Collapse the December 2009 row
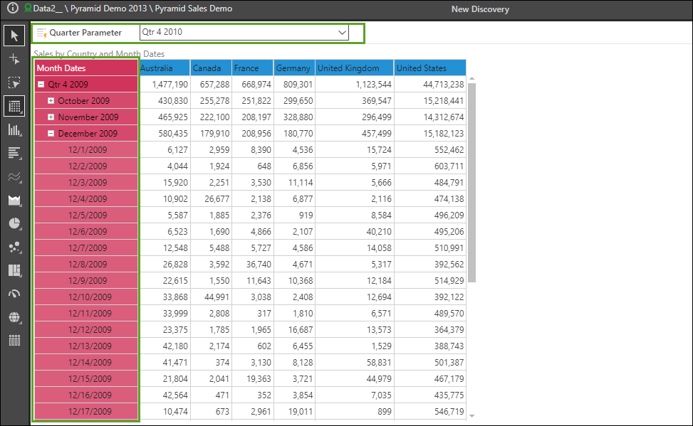The image size is (693, 426). tap(51, 134)
